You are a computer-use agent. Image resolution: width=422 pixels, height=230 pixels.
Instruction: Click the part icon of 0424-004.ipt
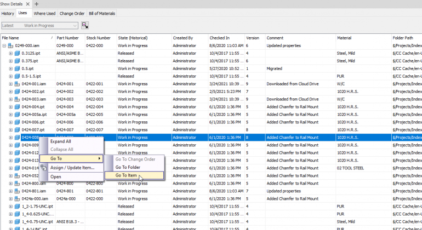click(17, 107)
